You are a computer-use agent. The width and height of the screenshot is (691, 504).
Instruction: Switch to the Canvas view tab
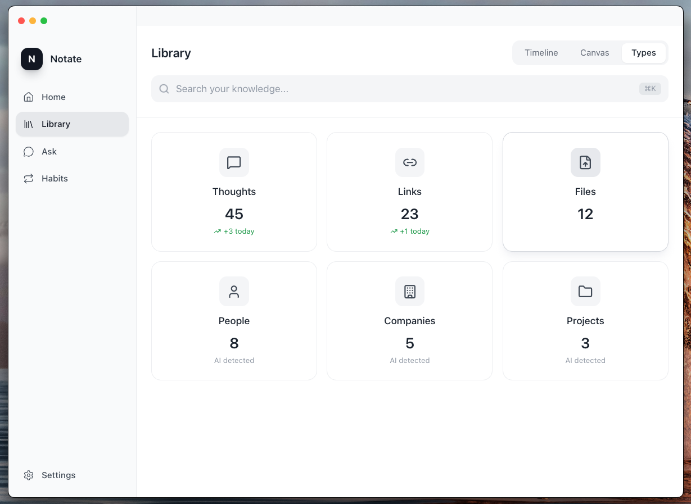tap(594, 53)
